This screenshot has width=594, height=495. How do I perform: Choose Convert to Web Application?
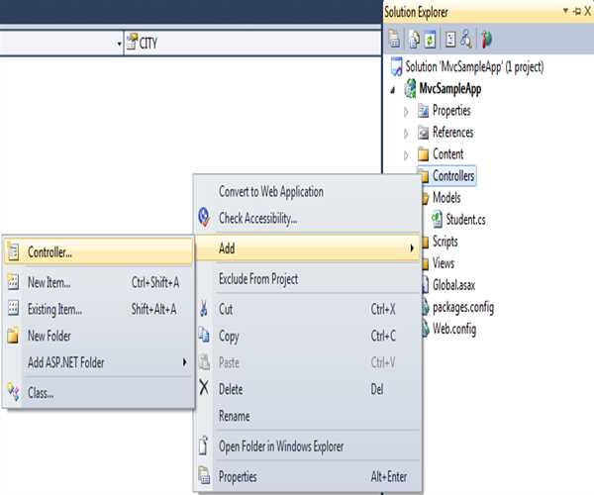[270, 191]
